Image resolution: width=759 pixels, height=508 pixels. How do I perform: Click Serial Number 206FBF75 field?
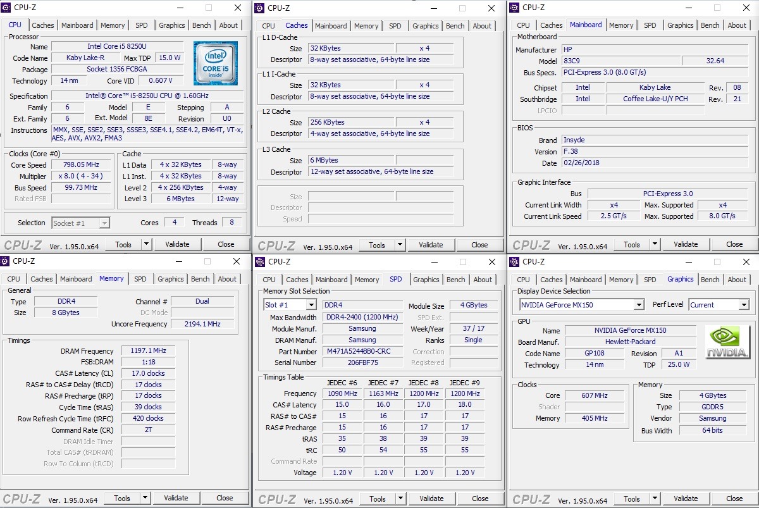click(x=362, y=362)
